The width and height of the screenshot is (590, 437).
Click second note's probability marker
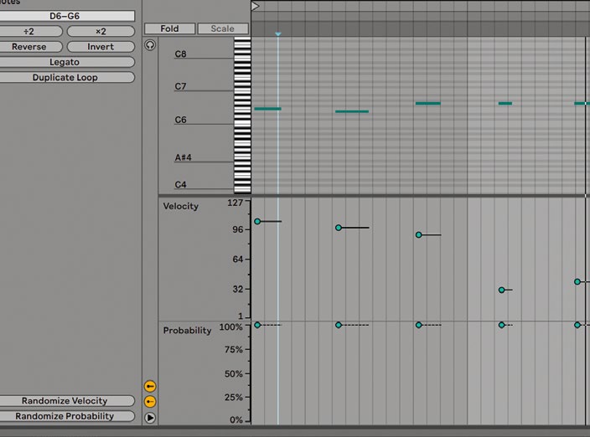coord(339,325)
